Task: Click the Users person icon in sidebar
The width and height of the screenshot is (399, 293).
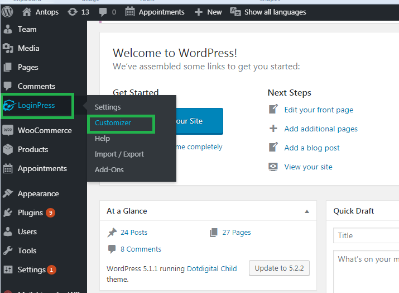Action: click(8, 231)
